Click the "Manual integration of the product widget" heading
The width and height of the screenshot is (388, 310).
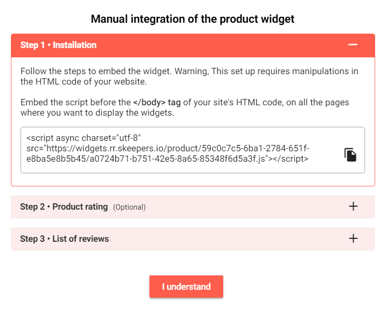(x=193, y=19)
